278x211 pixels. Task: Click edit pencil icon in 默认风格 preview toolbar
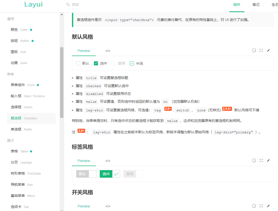click(268, 50)
